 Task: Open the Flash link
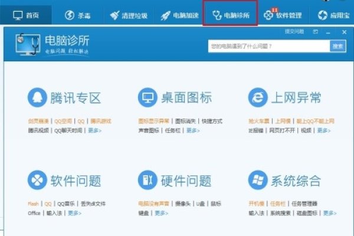tap(34, 204)
